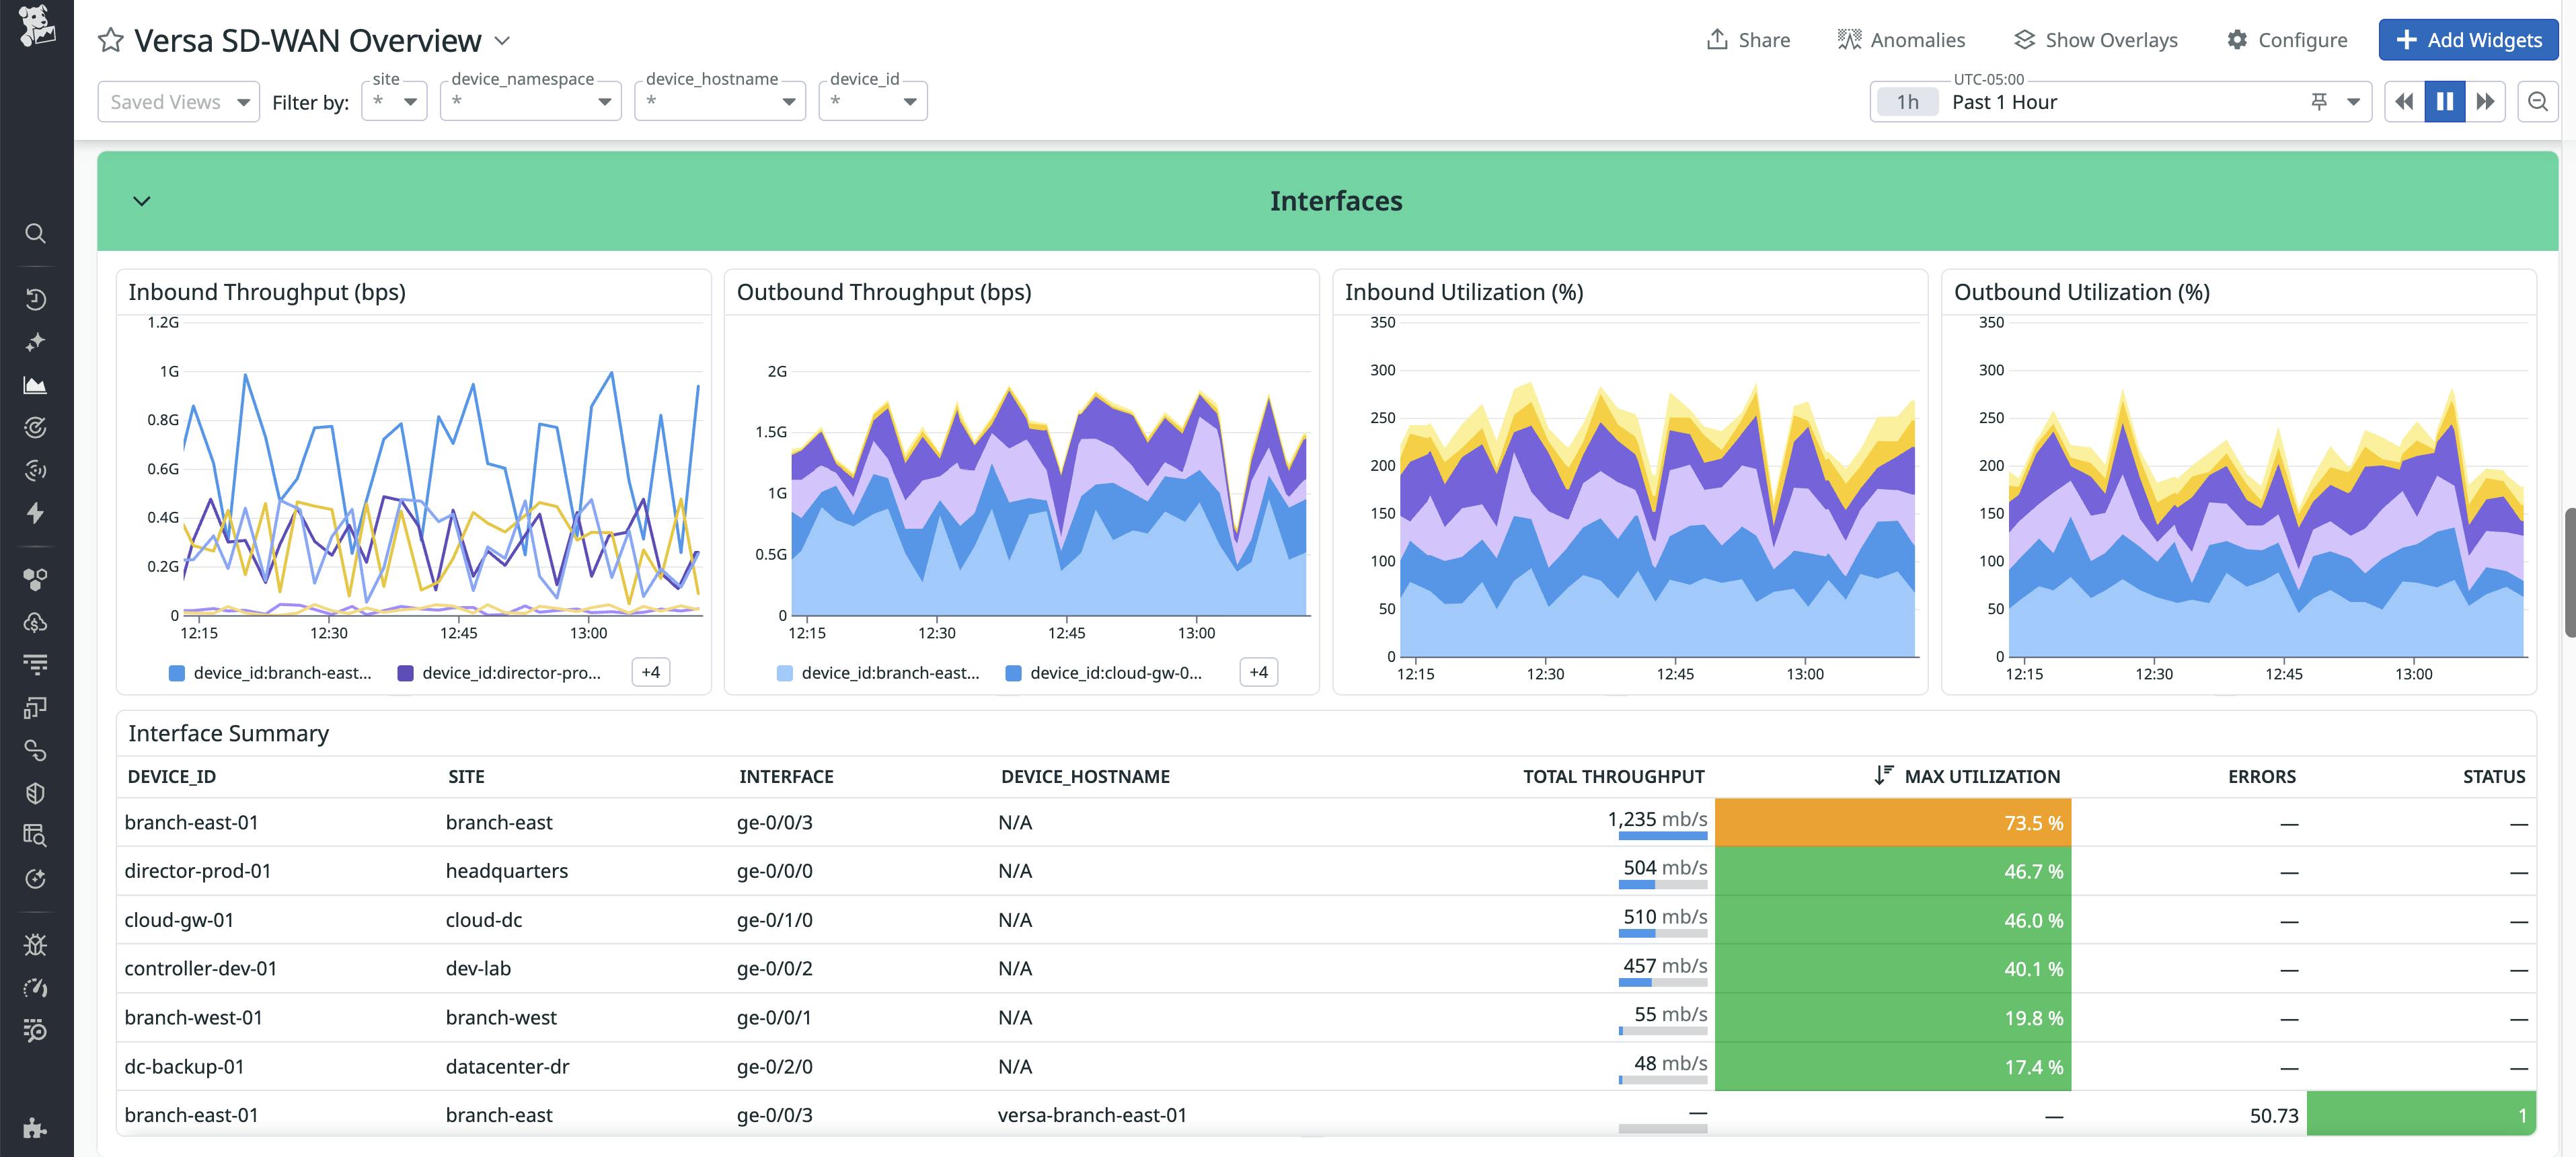
Task: Click the AI sparkles icon in the sidebar
Action: click(x=36, y=341)
